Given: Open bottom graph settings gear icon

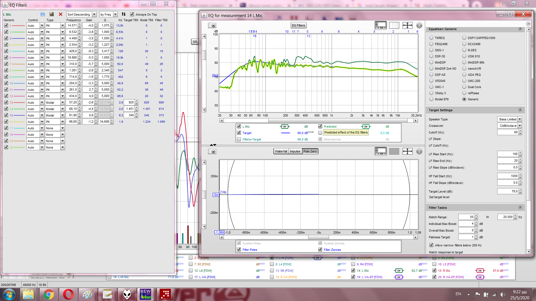Looking at the screenshot, I should coord(419,151).
